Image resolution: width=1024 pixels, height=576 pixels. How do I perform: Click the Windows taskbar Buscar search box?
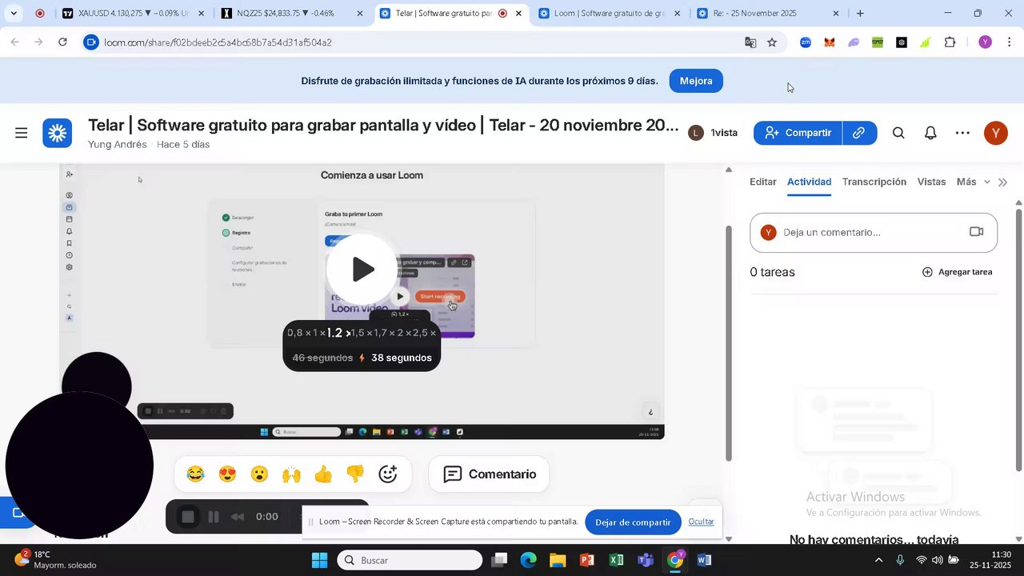(x=410, y=560)
